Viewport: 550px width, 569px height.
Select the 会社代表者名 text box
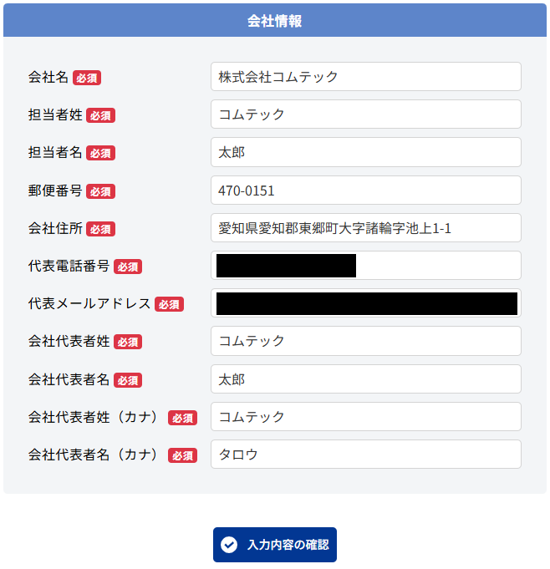tap(365, 379)
